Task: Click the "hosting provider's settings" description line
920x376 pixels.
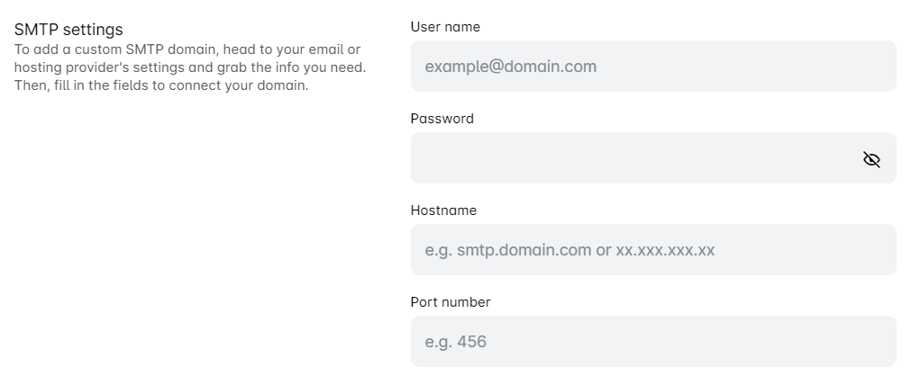Action: (x=189, y=67)
